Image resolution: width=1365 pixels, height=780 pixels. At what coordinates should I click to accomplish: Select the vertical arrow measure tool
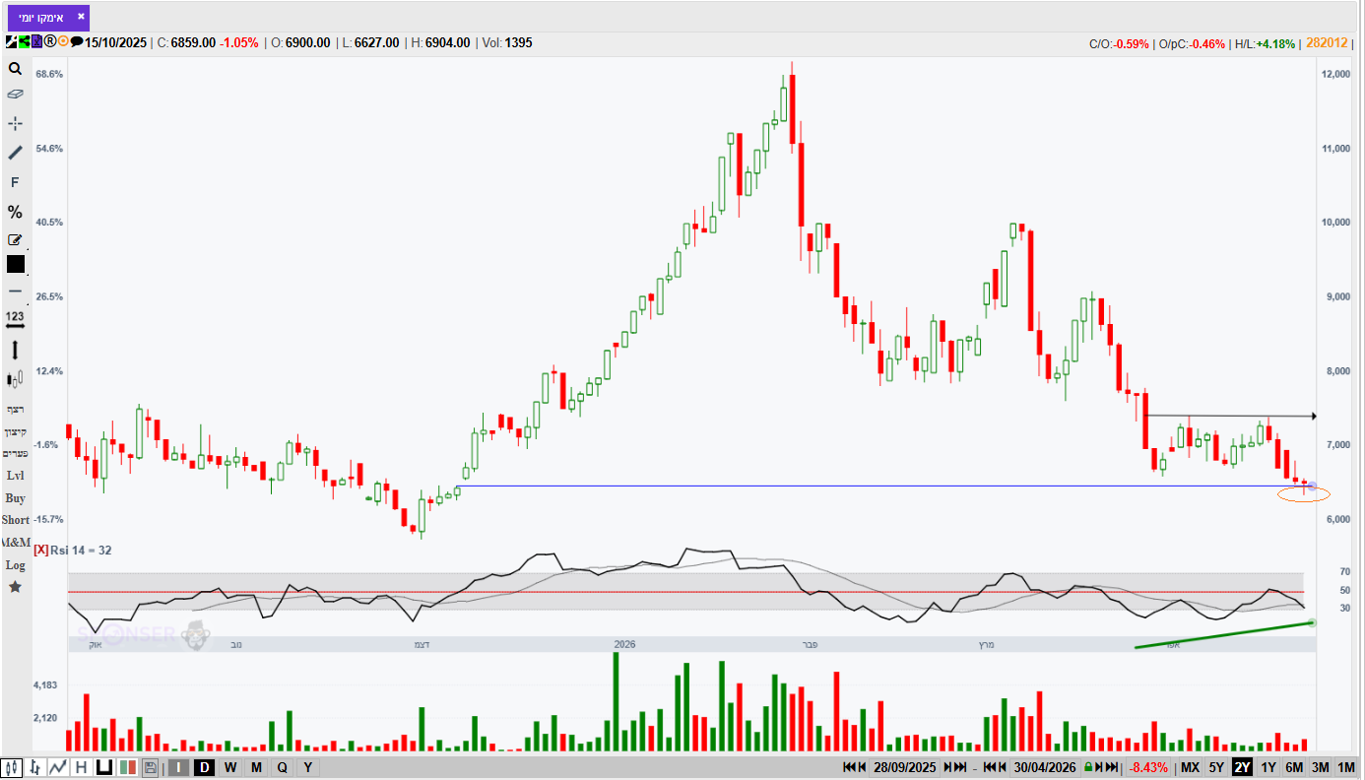click(x=15, y=350)
